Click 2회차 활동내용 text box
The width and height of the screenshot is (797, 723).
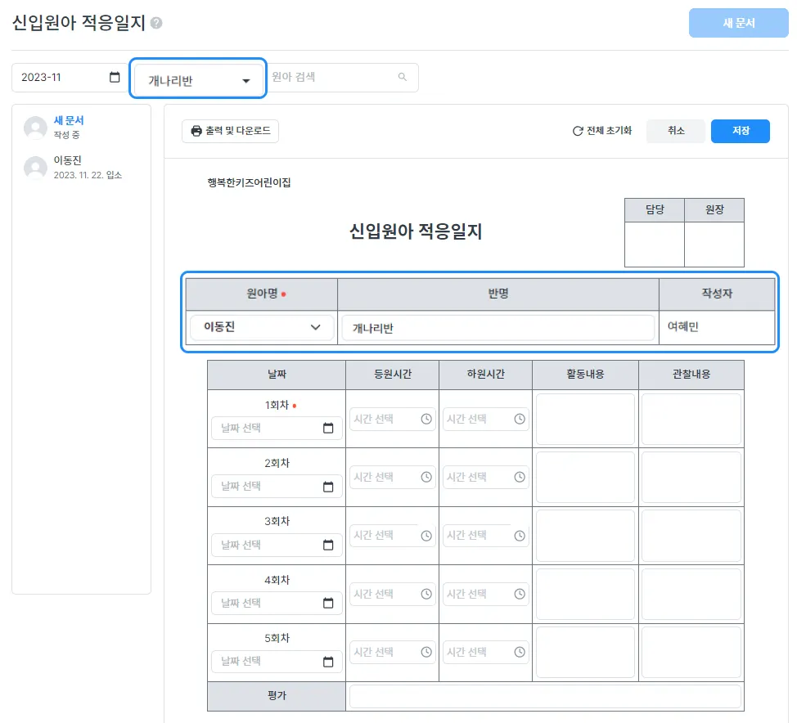586,477
